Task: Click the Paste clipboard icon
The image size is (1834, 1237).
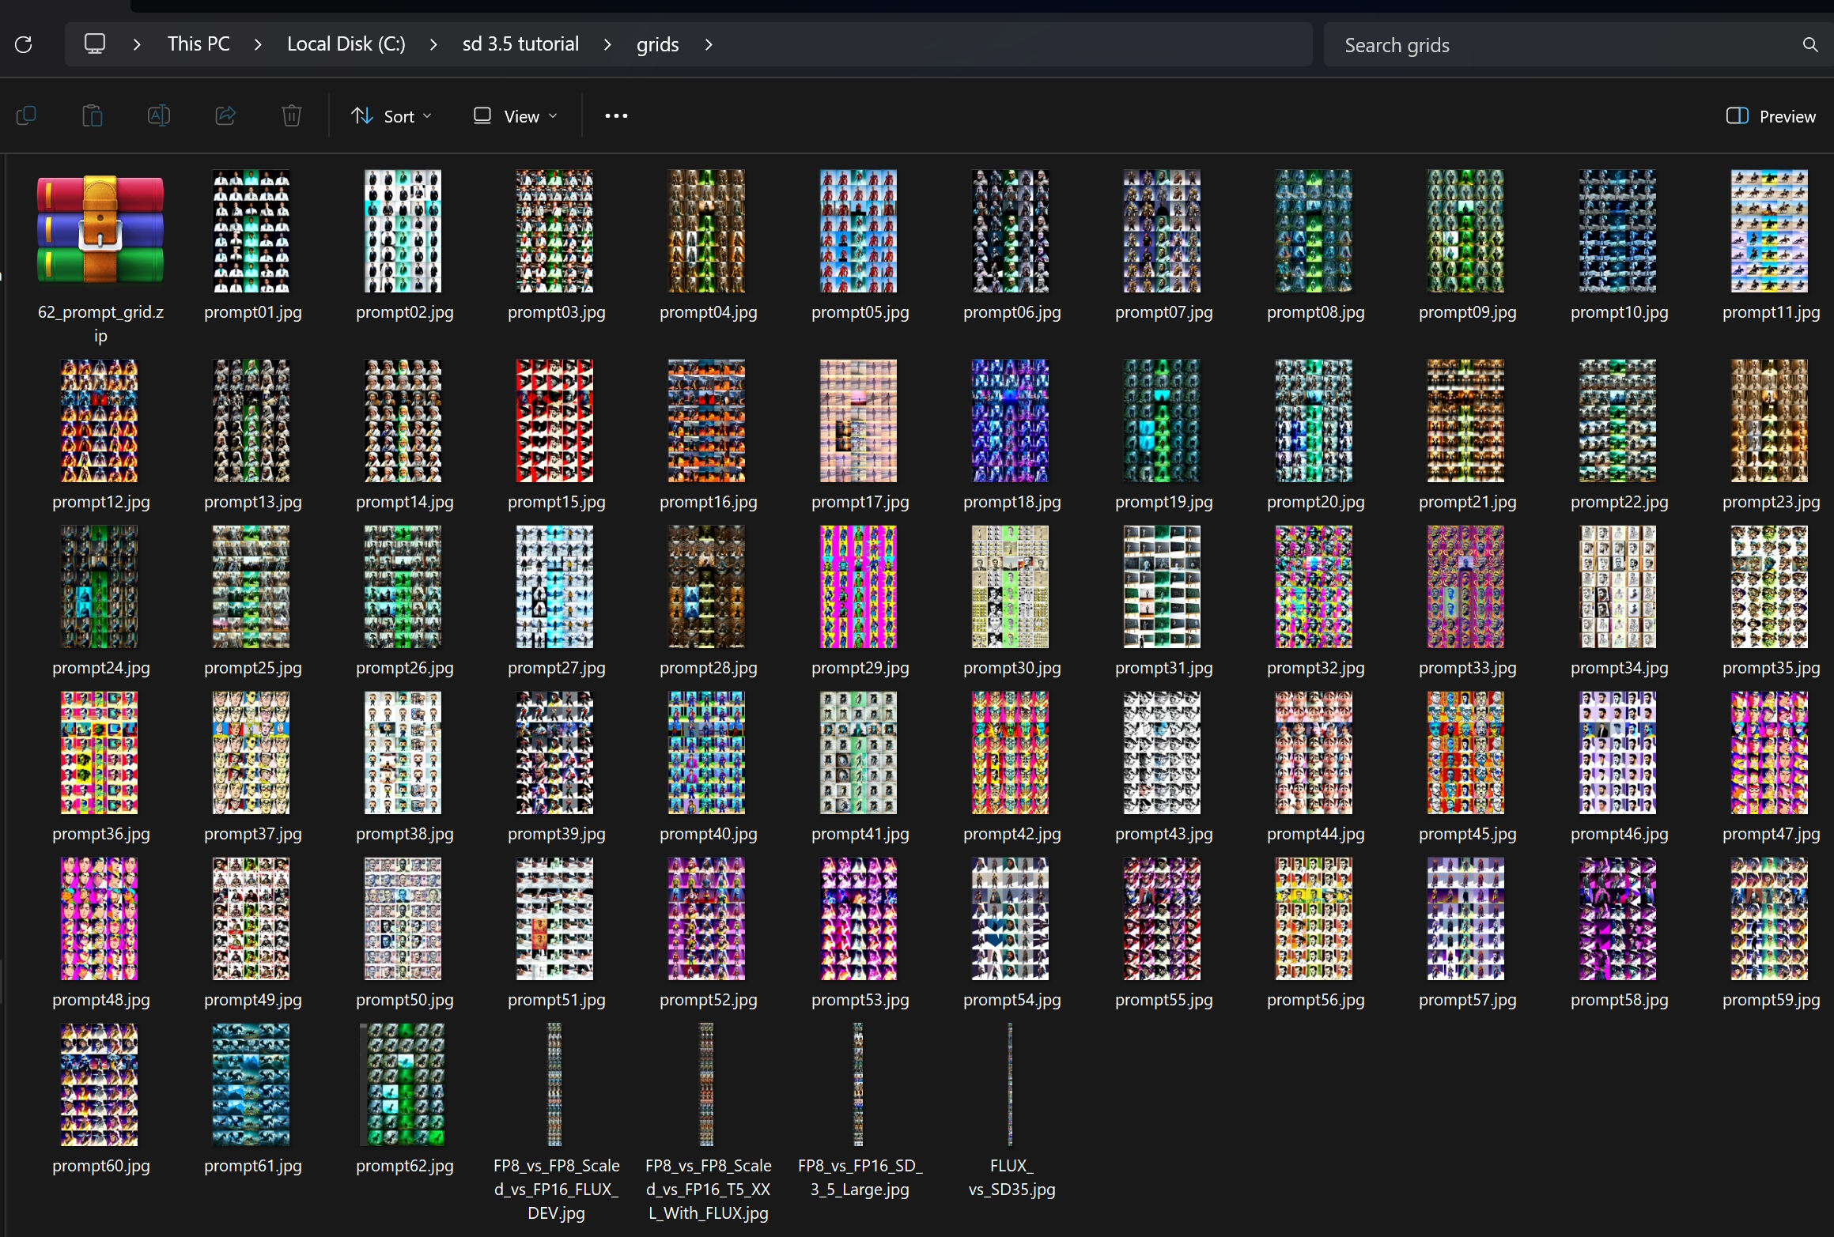Action: point(93,116)
